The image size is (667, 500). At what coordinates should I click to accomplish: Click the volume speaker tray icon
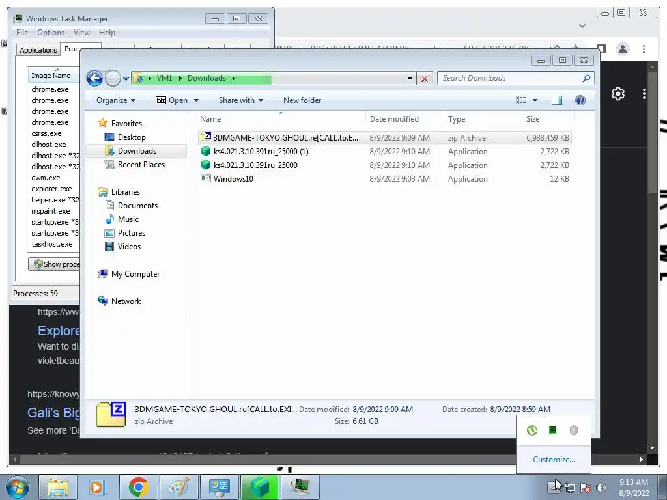coord(601,488)
